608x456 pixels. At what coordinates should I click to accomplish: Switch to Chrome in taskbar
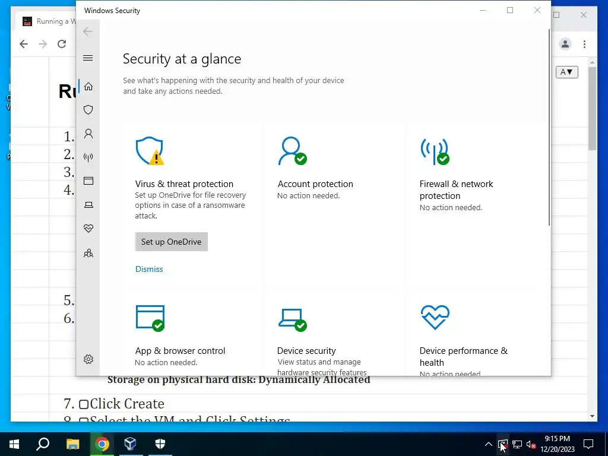[x=102, y=444]
